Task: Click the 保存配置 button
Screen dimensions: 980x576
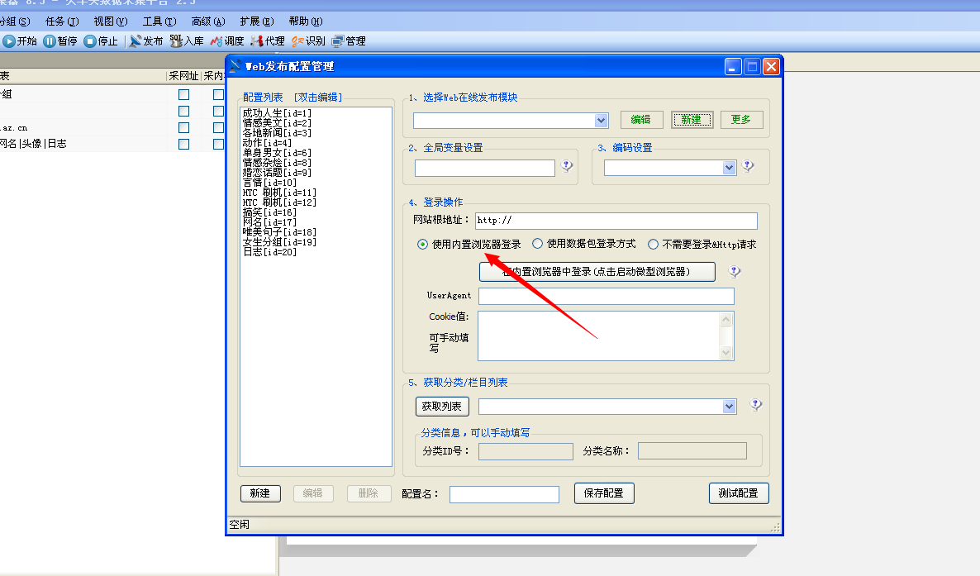Action: (603, 493)
